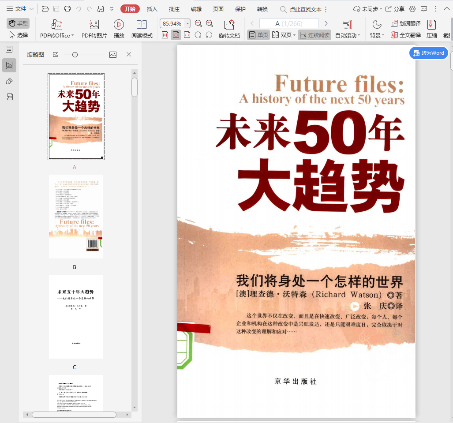
Task: Select page C thumbnail
Action: click(76, 317)
